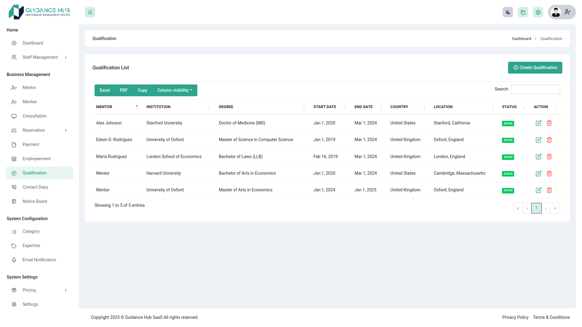Open the Column visibility dropdown
582x327 pixels.
(x=175, y=90)
